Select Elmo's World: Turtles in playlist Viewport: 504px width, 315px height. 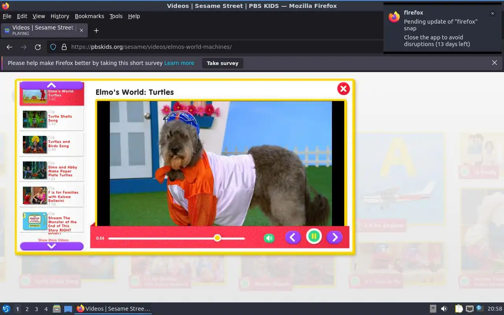(x=52, y=97)
